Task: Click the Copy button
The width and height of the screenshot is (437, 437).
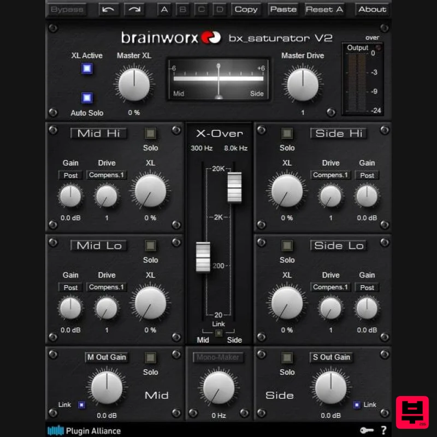Action: [x=246, y=9]
